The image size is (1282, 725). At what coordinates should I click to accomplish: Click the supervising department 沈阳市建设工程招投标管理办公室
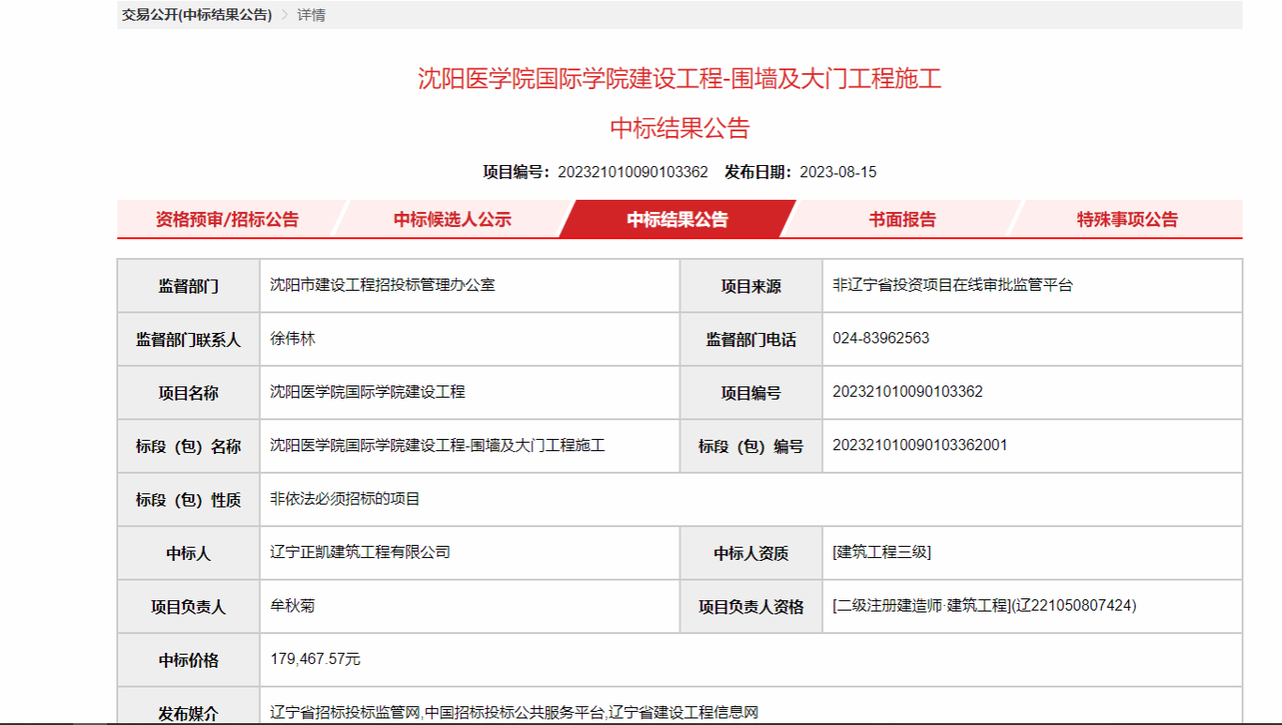pyautogui.click(x=382, y=284)
